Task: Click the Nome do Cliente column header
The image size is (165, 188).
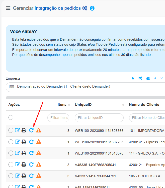Action: click(x=144, y=105)
